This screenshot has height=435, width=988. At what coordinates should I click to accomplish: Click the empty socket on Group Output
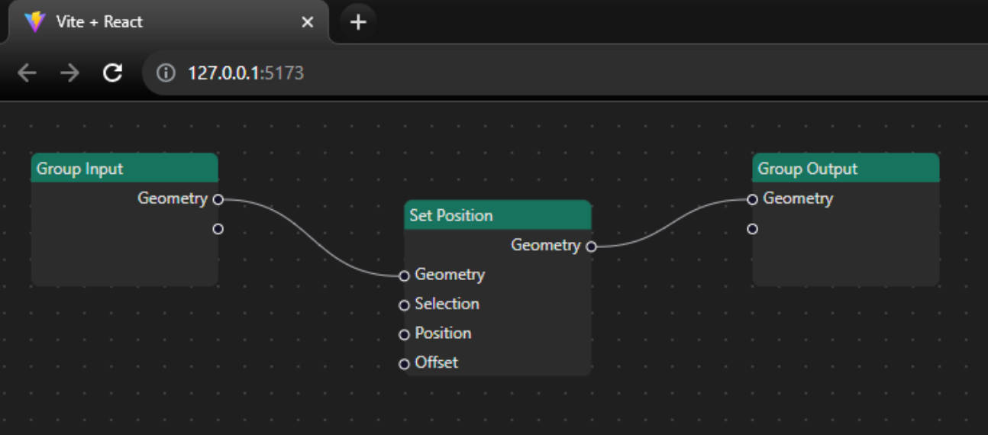coord(752,229)
